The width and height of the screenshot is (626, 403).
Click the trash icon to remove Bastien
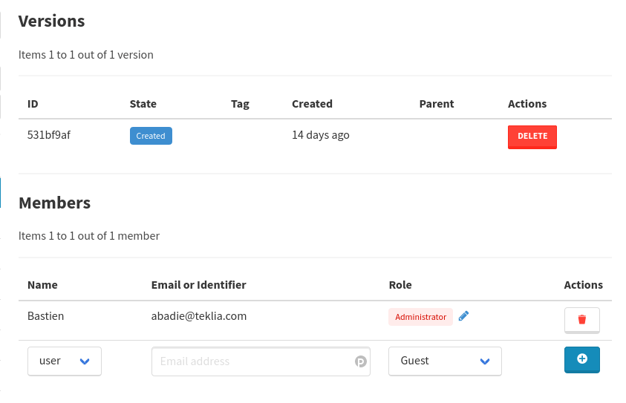(x=582, y=320)
